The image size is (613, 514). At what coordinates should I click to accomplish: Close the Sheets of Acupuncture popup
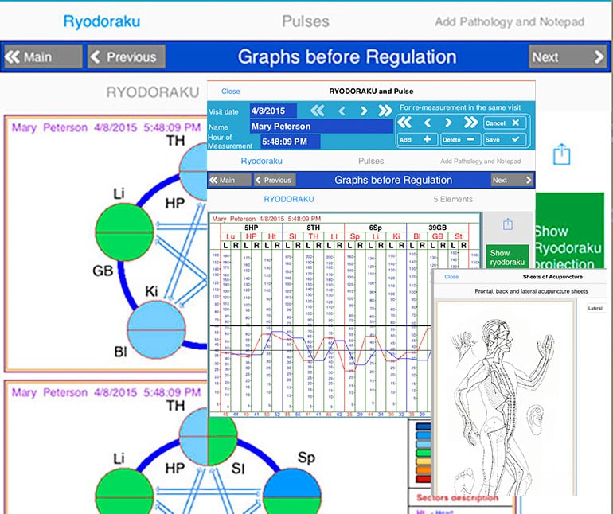tap(451, 277)
